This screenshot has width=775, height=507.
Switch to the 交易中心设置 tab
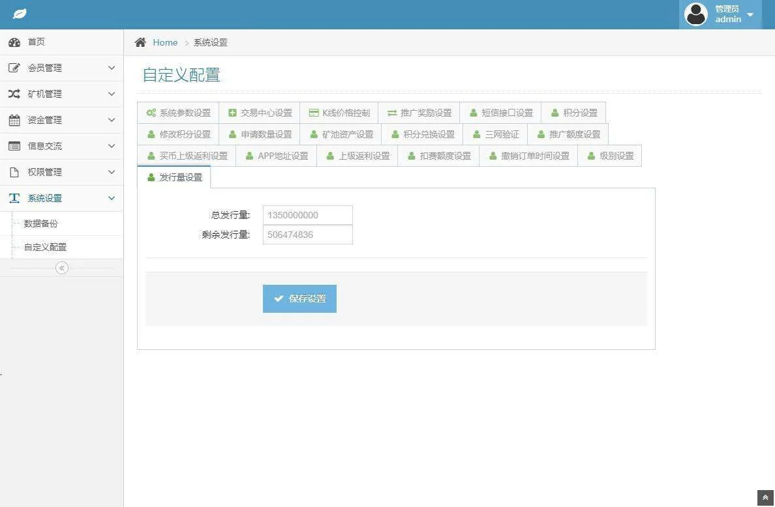(260, 113)
